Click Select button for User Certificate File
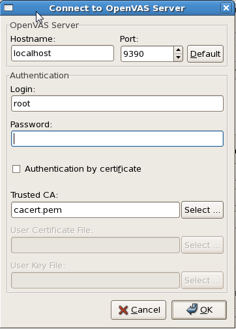The height and width of the screenshot is (329, 236). [202, 245]
